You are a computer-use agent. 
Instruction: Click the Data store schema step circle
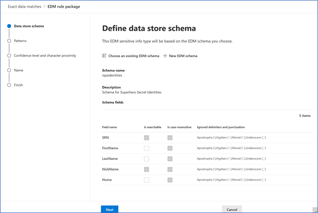[9, 26]
